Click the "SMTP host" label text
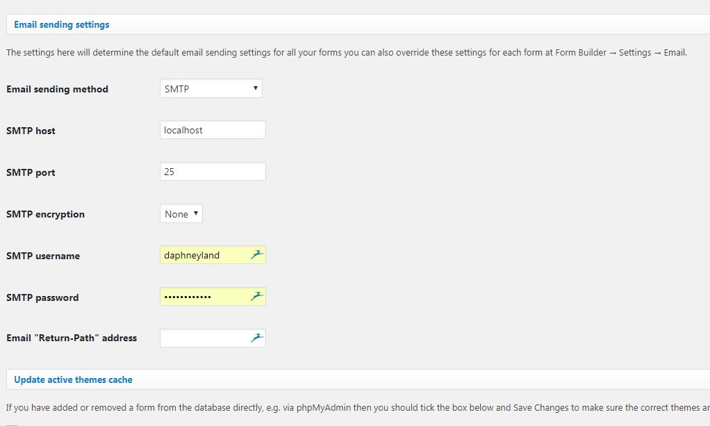Image resolution: width=710 pixels, height=426 pixels. pyautogui.click(x=31, y=131)
